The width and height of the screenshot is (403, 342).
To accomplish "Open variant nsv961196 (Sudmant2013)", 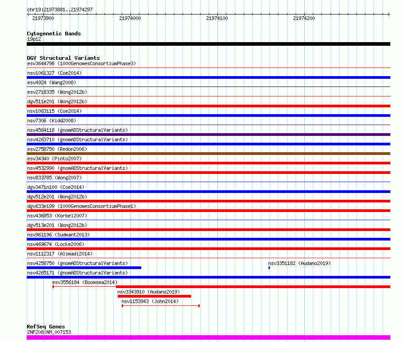I will [58, 235].
